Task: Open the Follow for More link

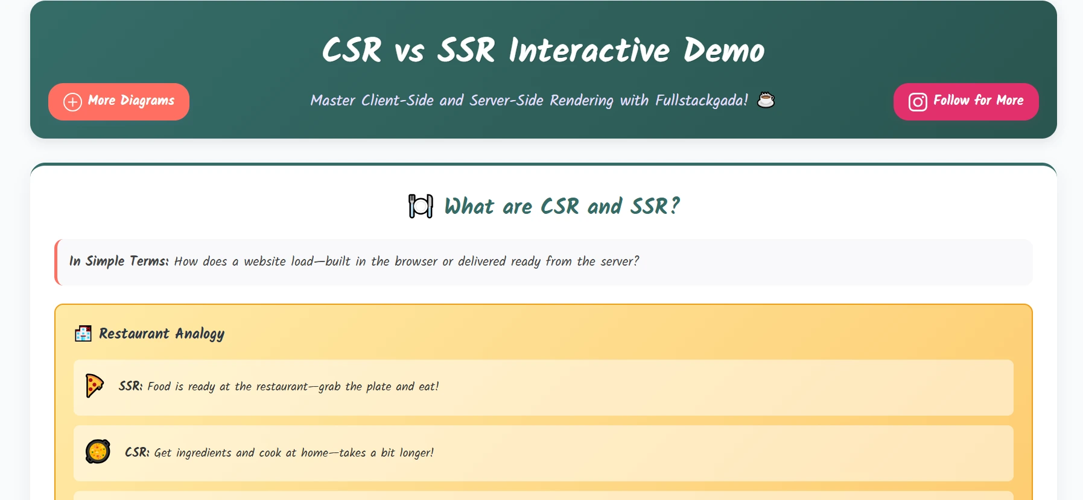Action: pos(966,102)
